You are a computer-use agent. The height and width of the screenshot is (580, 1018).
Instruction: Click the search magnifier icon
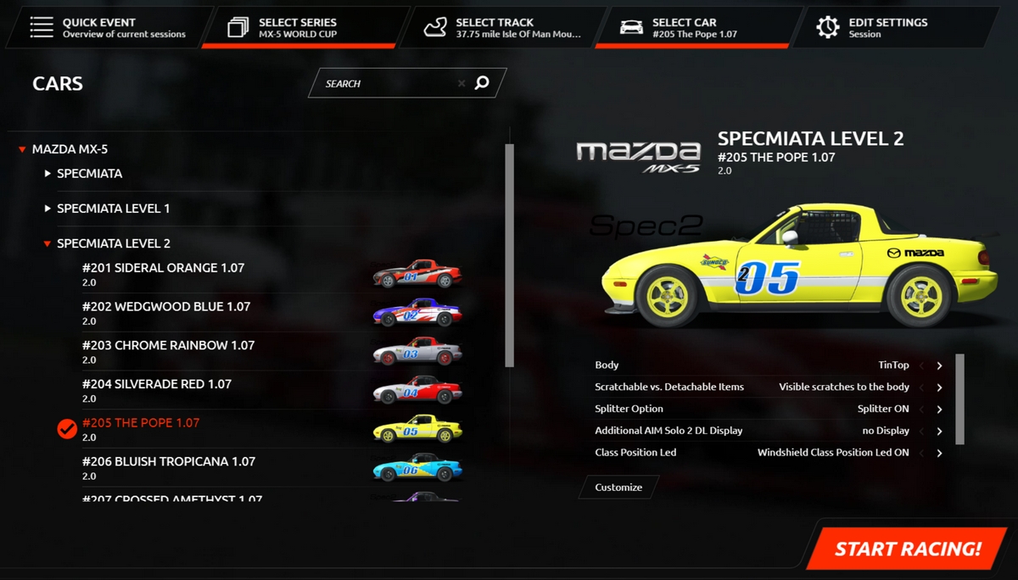(482, 83)
